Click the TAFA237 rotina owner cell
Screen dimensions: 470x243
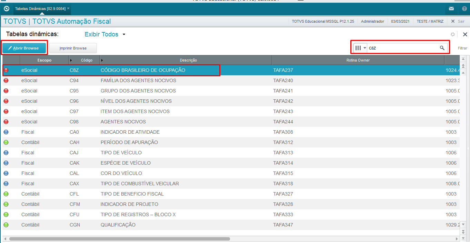(358, 70)
